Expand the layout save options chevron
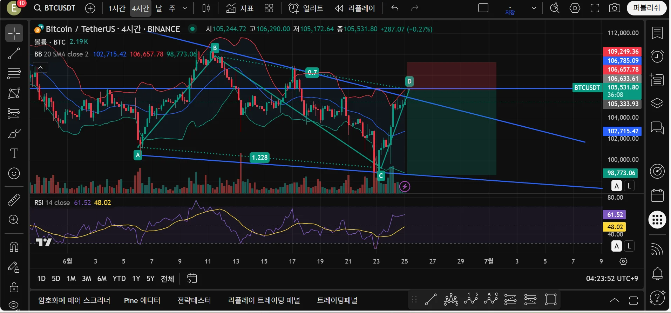Image resolution: width=671 pixels, height=313 pixels. pyautogui.click(x=534, y=8)
